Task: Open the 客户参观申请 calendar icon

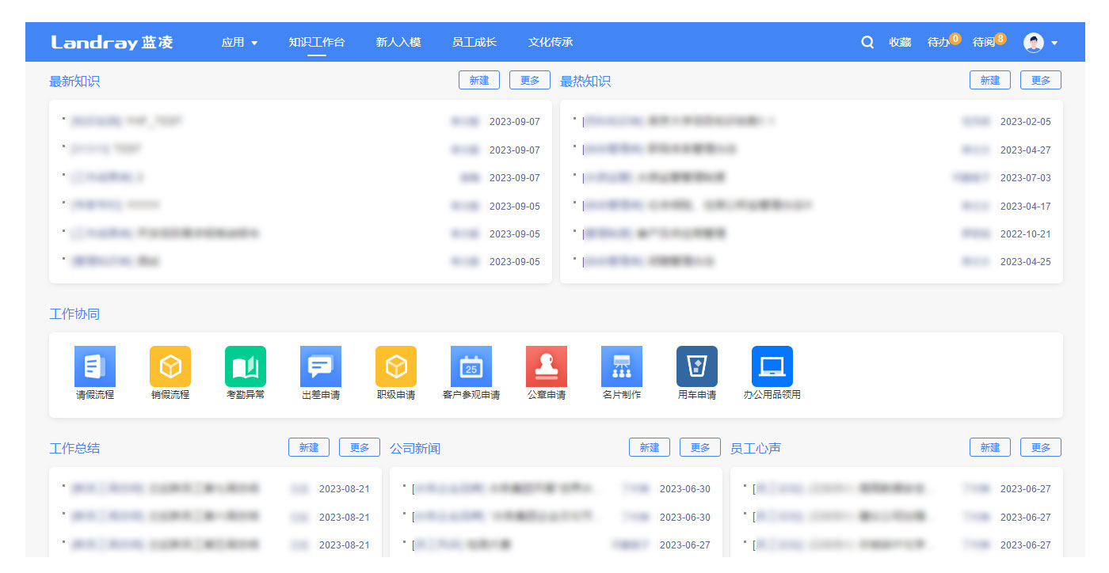Action: 471,366
